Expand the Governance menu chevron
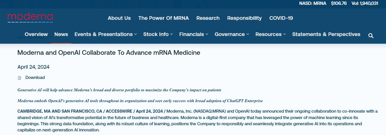Screen dimensions: 386x135 248,34
